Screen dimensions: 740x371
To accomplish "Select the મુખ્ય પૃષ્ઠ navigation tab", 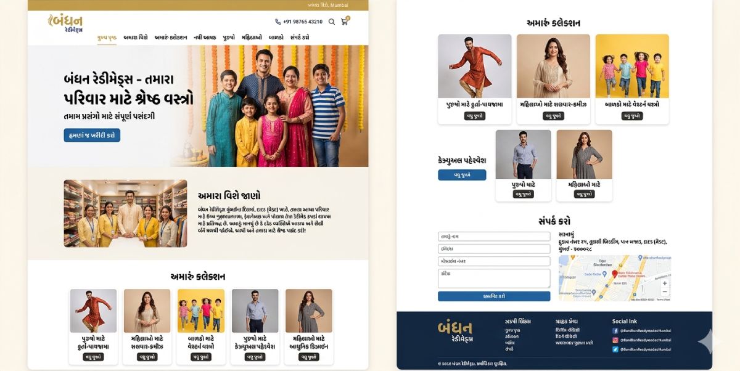I will 107,38.
